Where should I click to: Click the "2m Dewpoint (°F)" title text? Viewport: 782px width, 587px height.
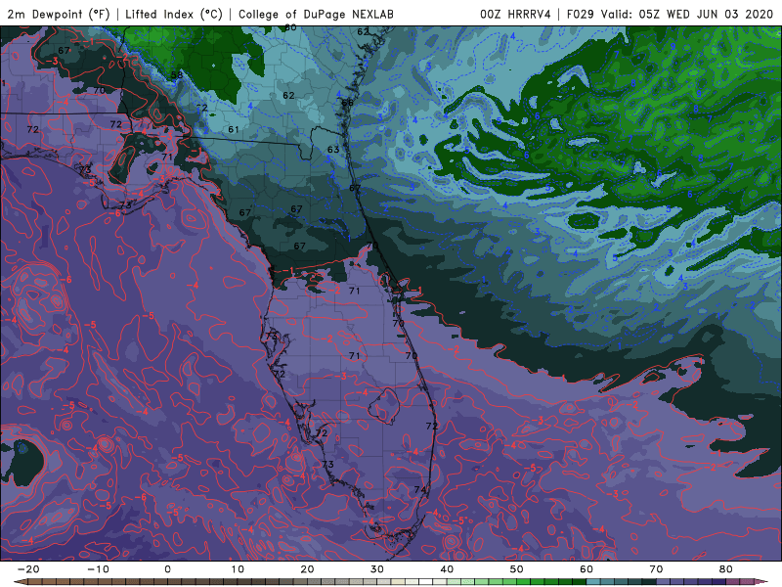[x=59, y=14]
